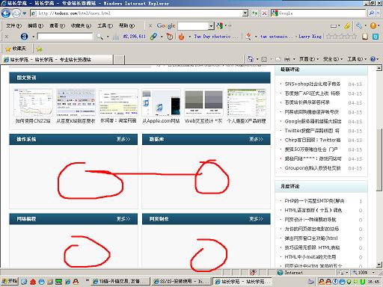This screenshot has height=287, width=383.
Task: Click the CNZZ article thumbnail
Action: 33,102
